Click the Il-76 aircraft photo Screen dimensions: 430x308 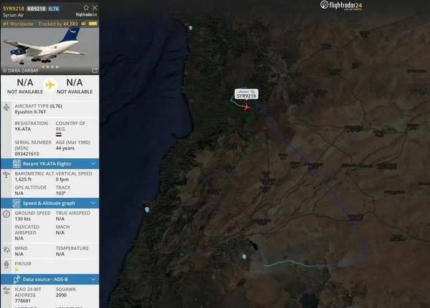pos(50,47)
